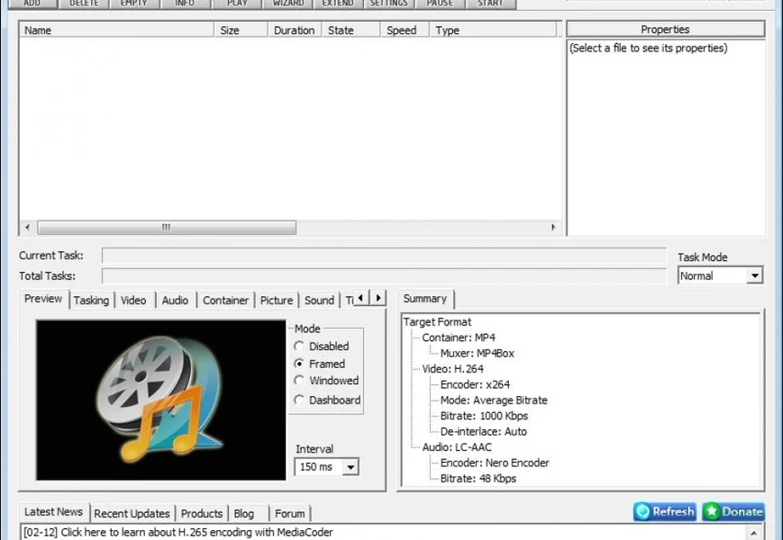Switch to the Preview tab
Viewport: 783px width, 540px height.
[x=43, y=299]
